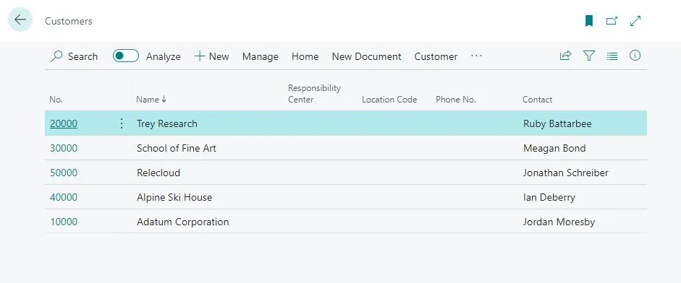Click contact Jordan Moresby
Viewport: 681px width, 283px height.
coord(559,222)
